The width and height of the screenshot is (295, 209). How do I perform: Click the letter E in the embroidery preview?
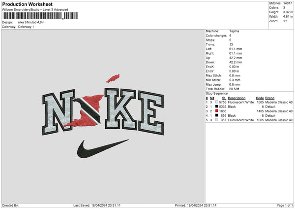click(151, 113)
